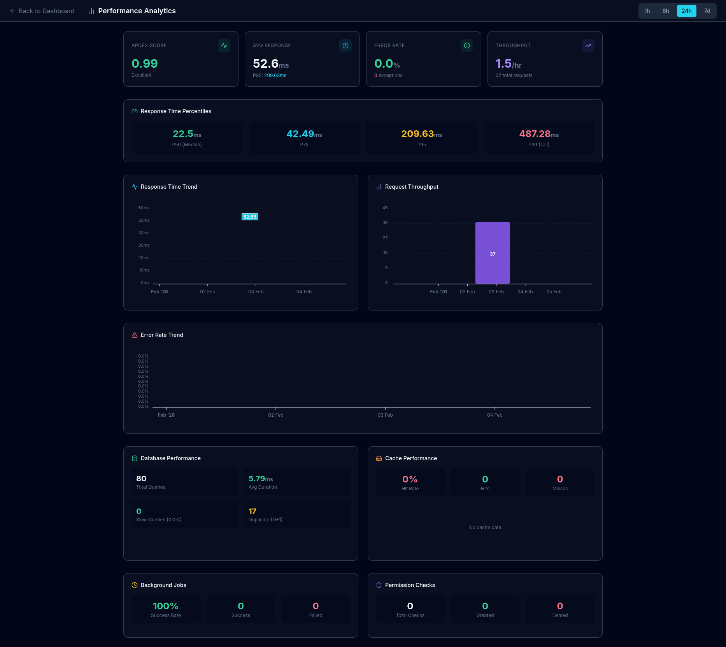Click the 22.5ms P50 (Median) tile
Viewport: 726px width, 647px height.
coord(187,138)
